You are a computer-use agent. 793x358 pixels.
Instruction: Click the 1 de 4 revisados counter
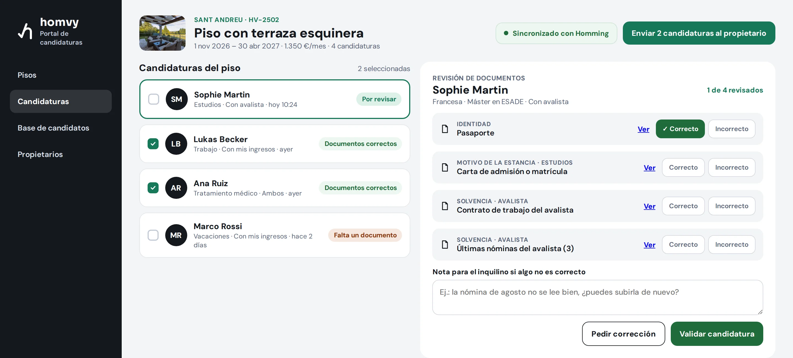(735, 90)
